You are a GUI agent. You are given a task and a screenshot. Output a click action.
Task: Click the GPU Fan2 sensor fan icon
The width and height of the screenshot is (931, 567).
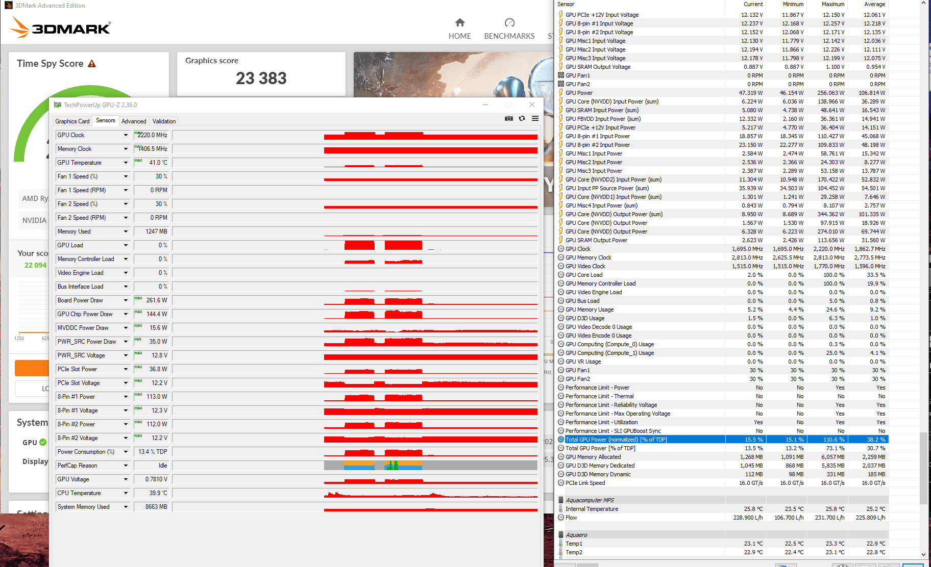(561, 84)
